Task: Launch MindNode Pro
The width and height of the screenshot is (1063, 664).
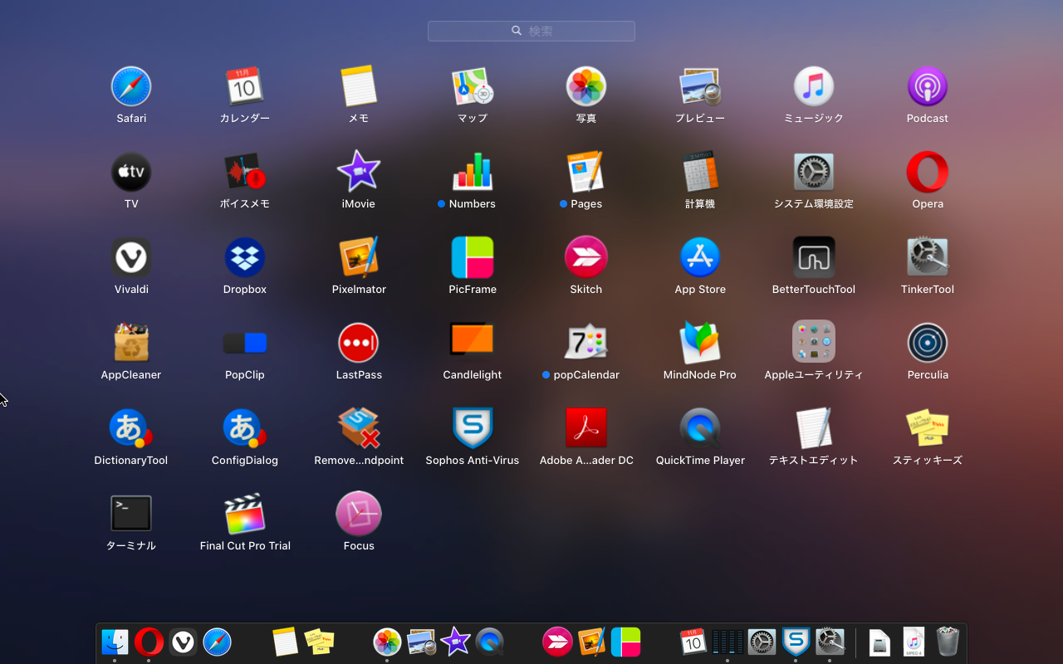Action: tap(700, 343)
